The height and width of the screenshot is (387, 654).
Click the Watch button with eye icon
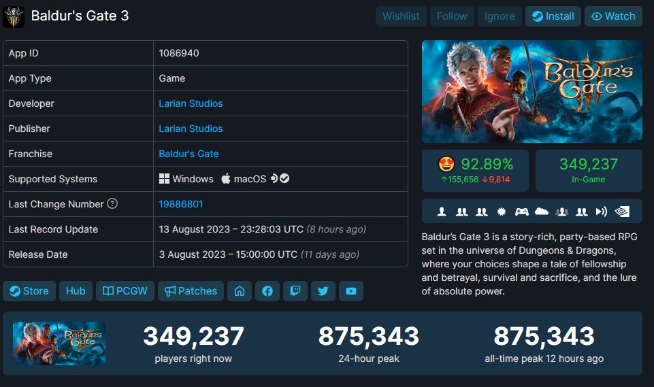[613, 16]
